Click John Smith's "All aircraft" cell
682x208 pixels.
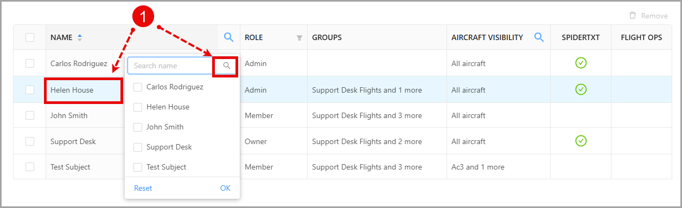468,115
